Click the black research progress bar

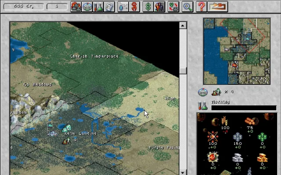[x=244, y=108]
